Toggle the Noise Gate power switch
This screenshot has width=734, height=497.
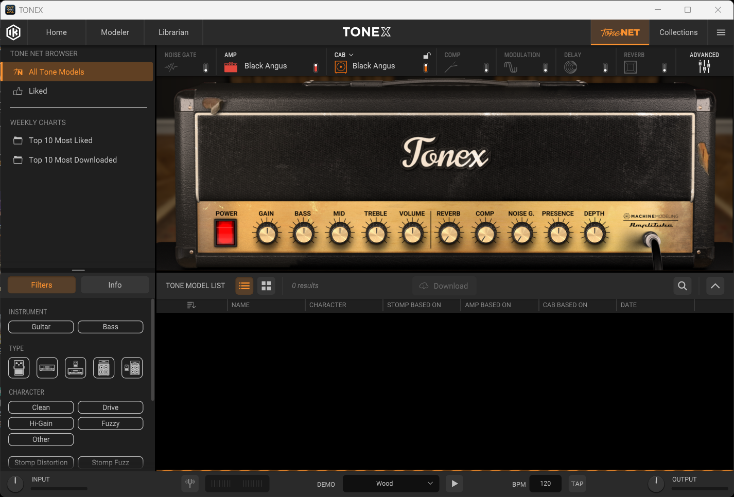[206, 67]
